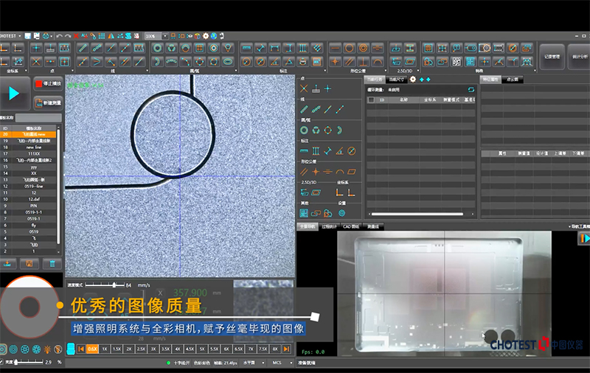Select the 4X zoom level
This screenshot has height=373, width=590.
178,349
